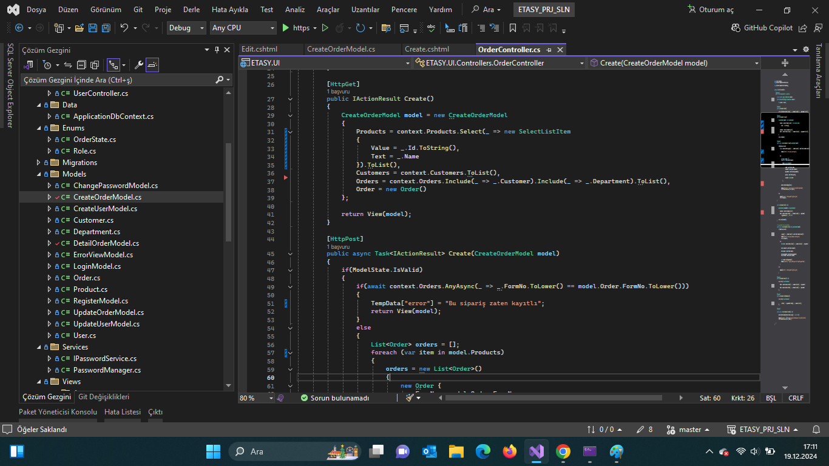Click the Navigate Backward circle arrow
Image resolution: width=829 pixels, height=466 pixels.
(19, 28)
